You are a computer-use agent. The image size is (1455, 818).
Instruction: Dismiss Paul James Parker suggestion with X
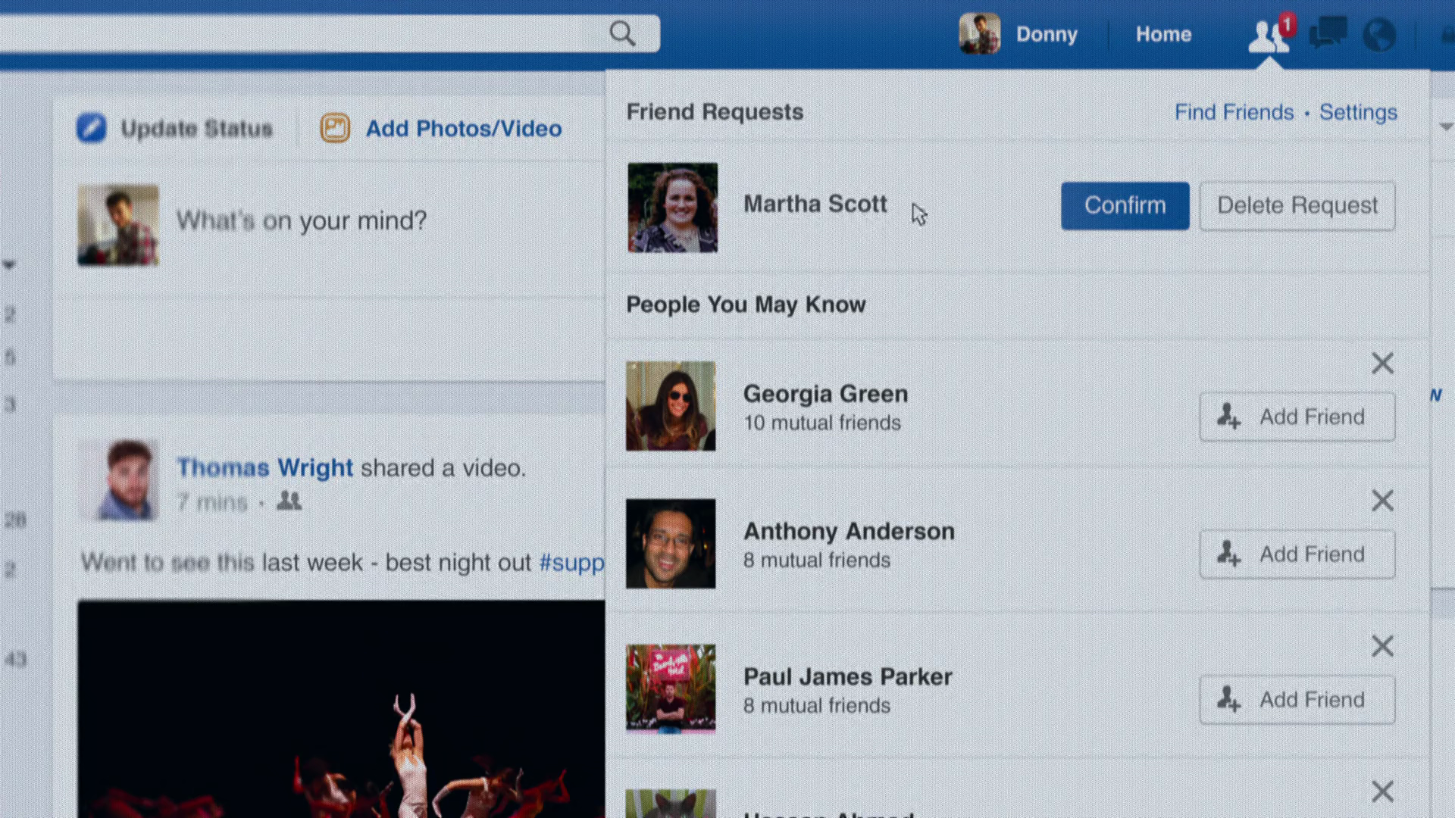coord(1382,646)
